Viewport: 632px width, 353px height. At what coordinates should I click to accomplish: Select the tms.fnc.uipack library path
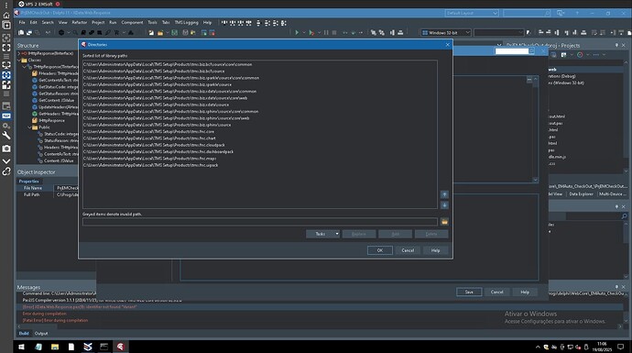(151, 165)
